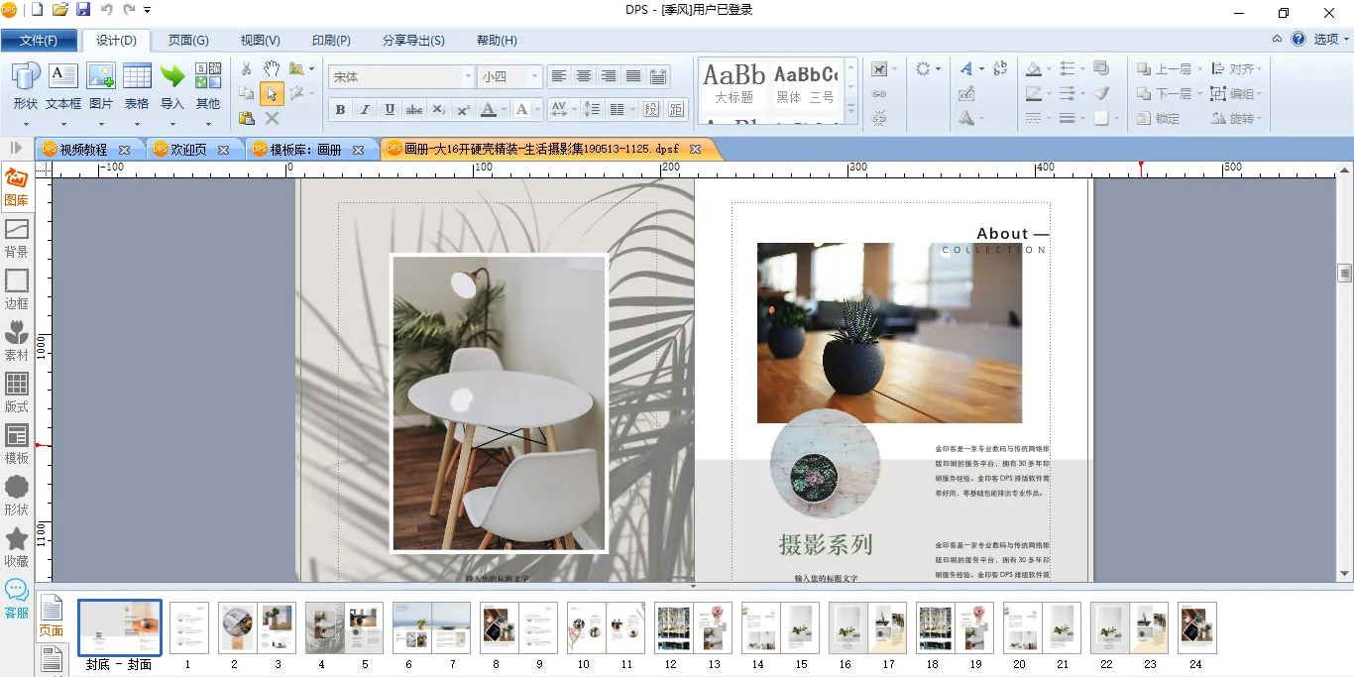The height and width of the screenshot is (677, 1354).
Task: Open the 小四 font size dropdown
Action: (534, 76)
